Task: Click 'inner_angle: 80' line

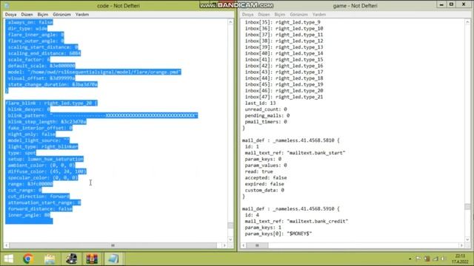Action: pos(29,215)
